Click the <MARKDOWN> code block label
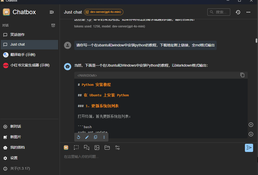258x175 pixels. pyautogui.click(x=87, y=75)
